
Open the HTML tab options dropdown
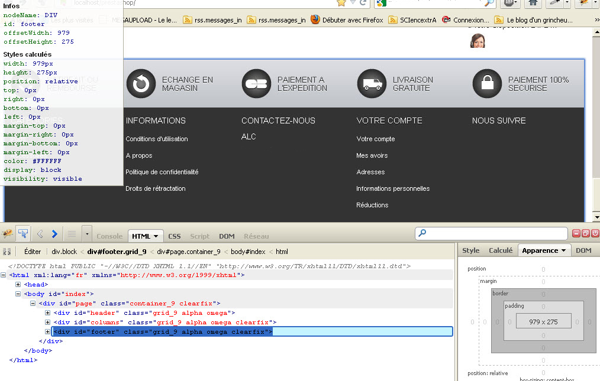point(156,236)
